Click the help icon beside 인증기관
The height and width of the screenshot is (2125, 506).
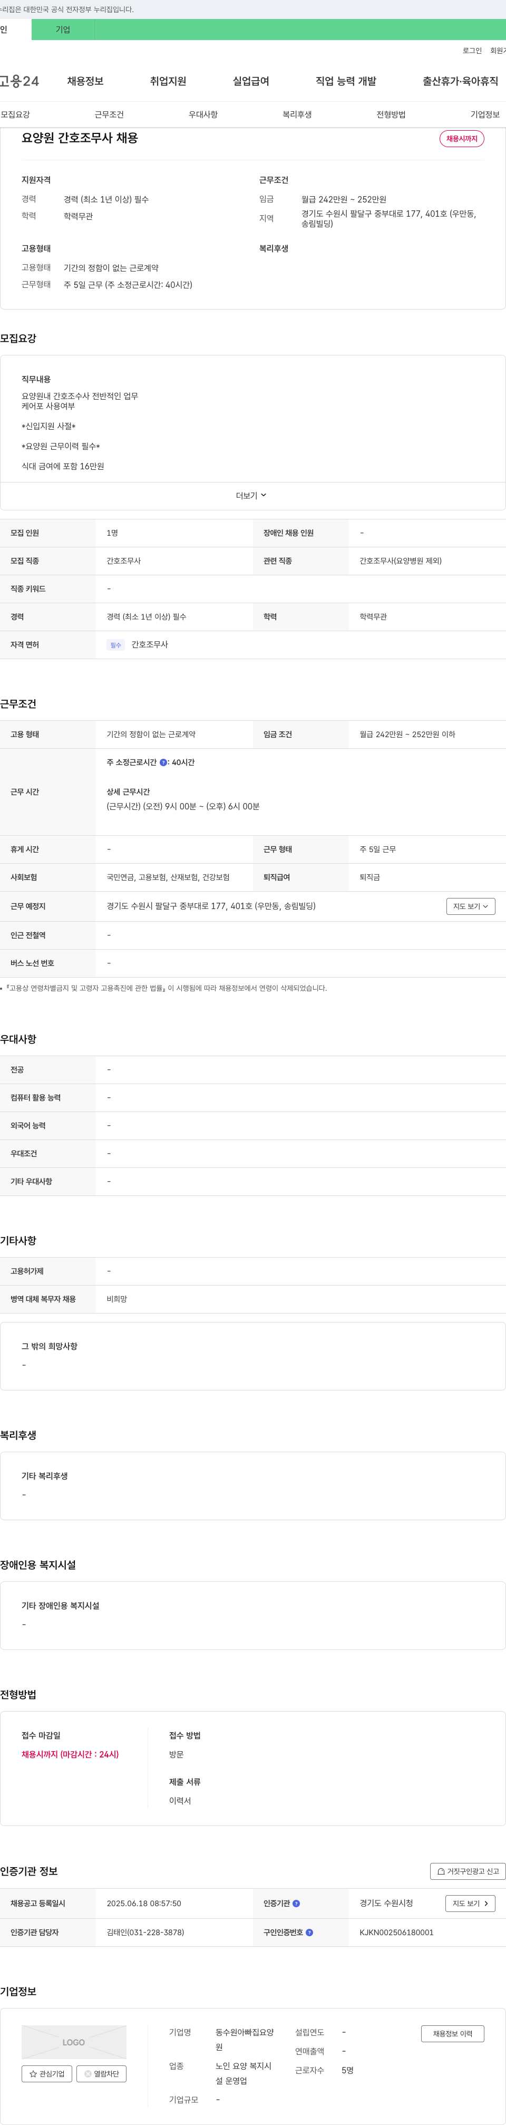[x=297, y=1904]
